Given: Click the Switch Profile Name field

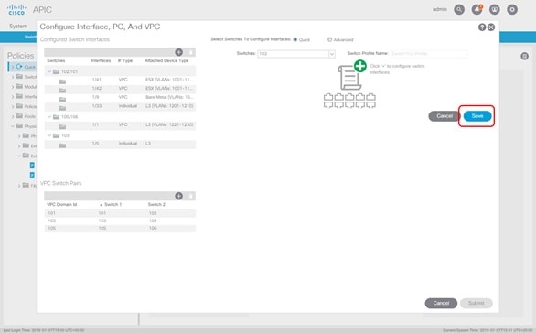Looking at the screenshot, I should click(x=429, y=54).
